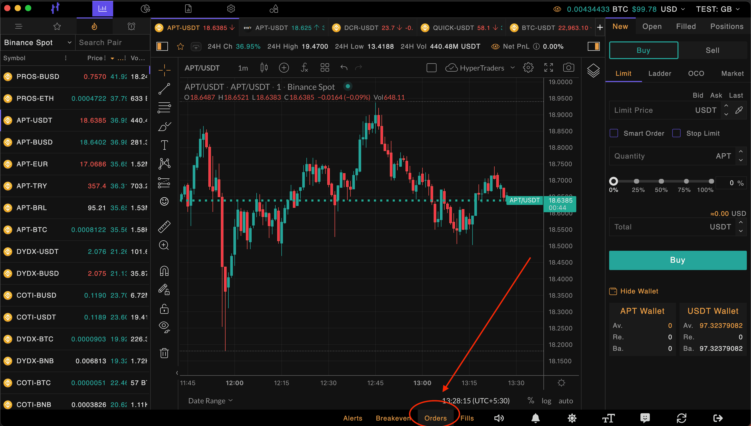Check the Stop Limit checkbox

pos(676,133)
